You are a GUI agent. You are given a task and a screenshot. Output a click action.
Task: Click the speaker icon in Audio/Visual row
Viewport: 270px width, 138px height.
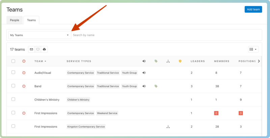click(x=144, y=73)
